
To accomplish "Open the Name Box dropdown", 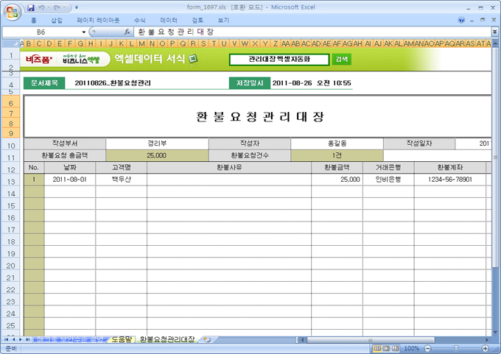I will [x=83, y=32].
